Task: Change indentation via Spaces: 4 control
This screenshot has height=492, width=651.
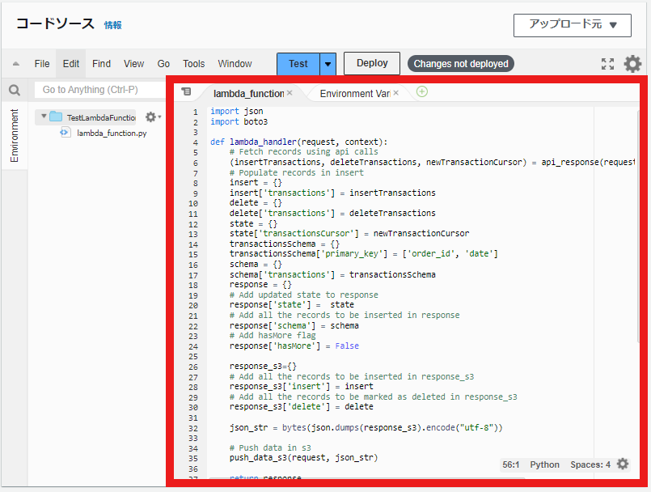Action: point(589,464)
